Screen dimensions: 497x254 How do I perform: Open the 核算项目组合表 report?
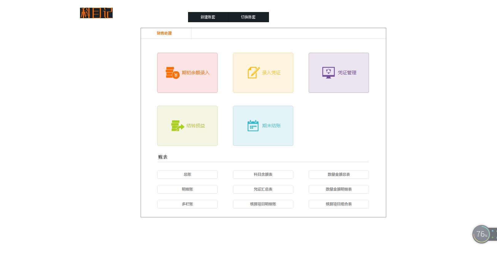(x=339, y=204)
